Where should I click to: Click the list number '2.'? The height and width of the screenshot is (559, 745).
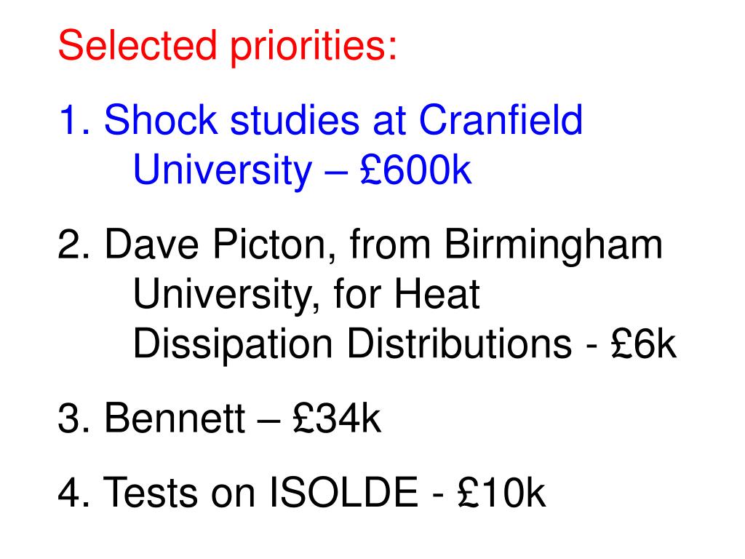click(x=74, y=245)
